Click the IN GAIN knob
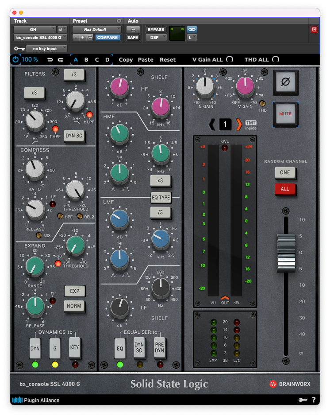This screenshot has width=330, height=417. point(205,86)
